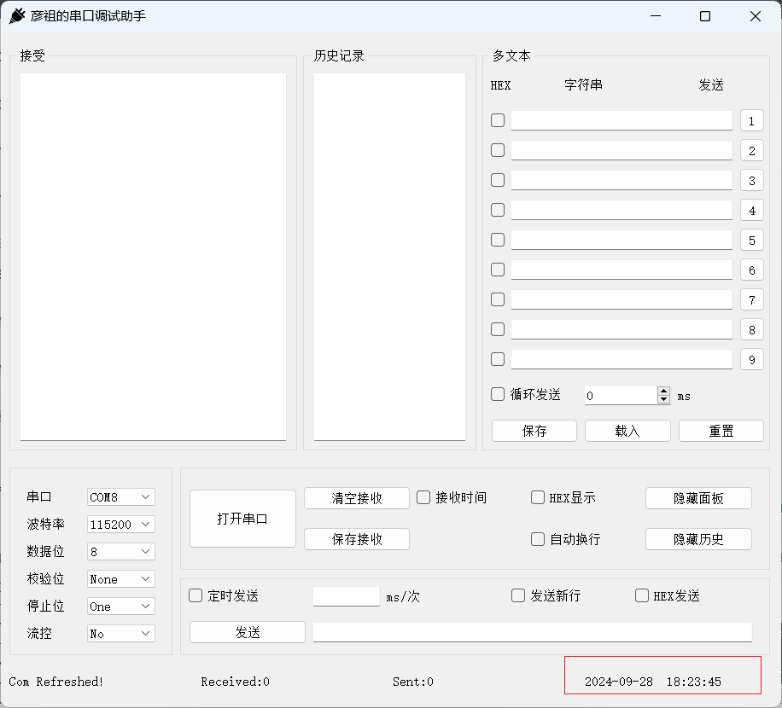The width and height of the screenshot is (782, 708).
Task: Click send button 4 in multi-text panel
Action: click(751, 211)
